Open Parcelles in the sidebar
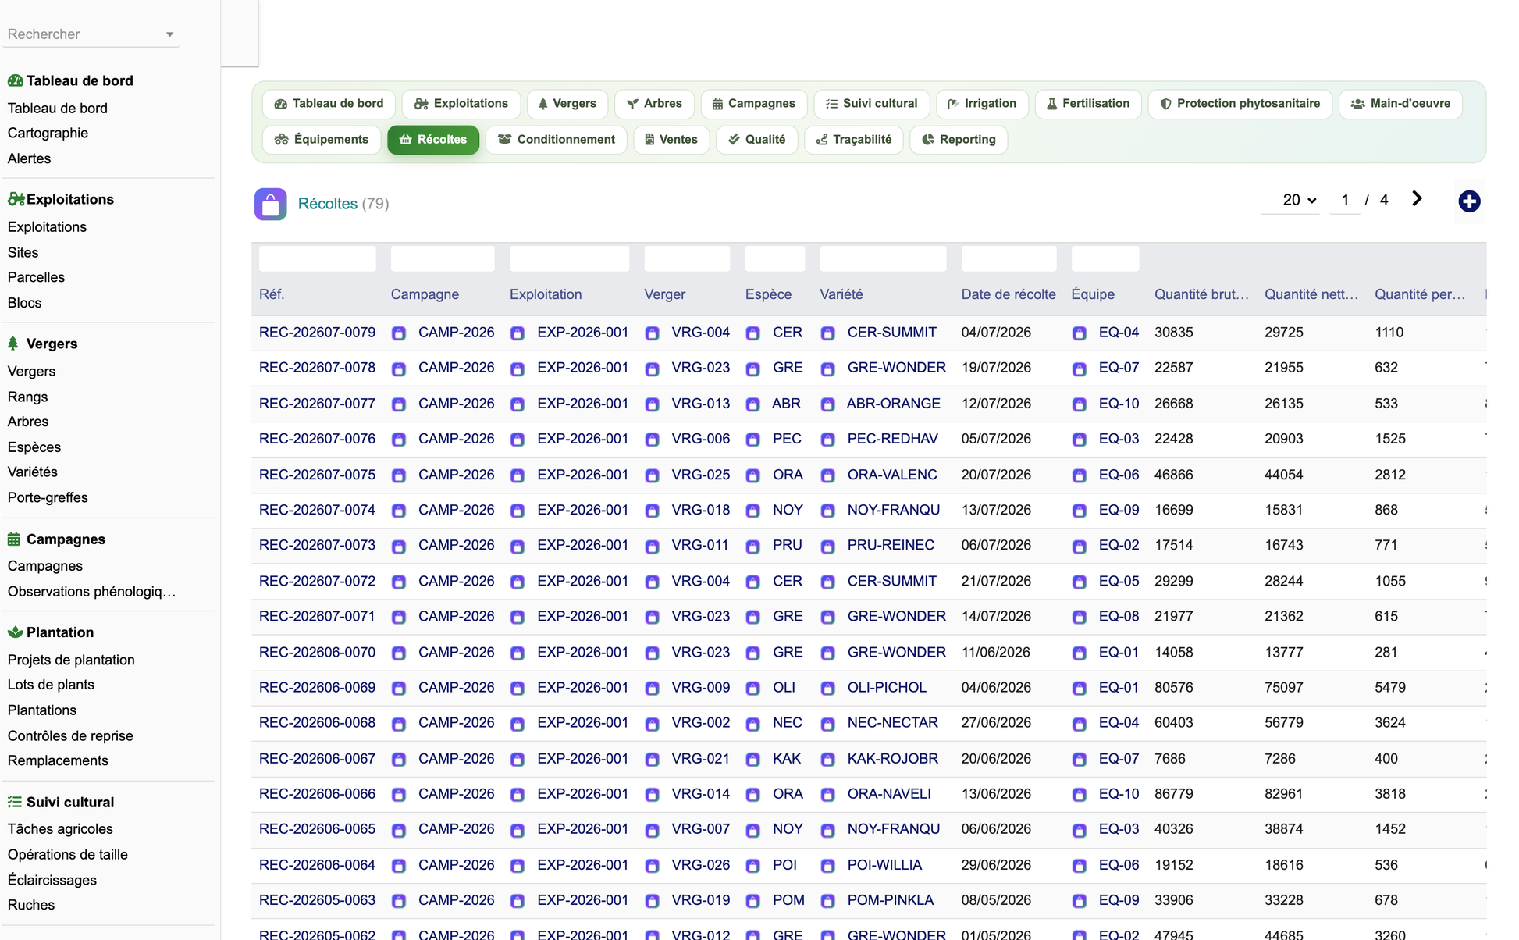Image resolution: width=1519 pixels, height=940 pixels. coord(36,277)
